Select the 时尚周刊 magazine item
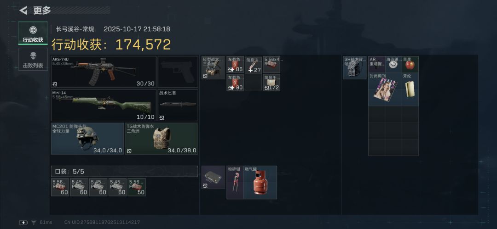Image resolution: width=497 pixels, height=229 pixels. [x=385, y=89]
